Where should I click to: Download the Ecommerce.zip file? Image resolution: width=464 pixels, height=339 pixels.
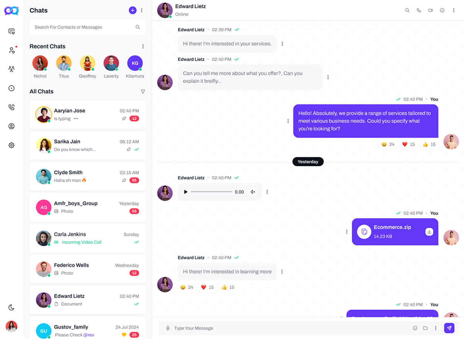[x=429, y=232]
